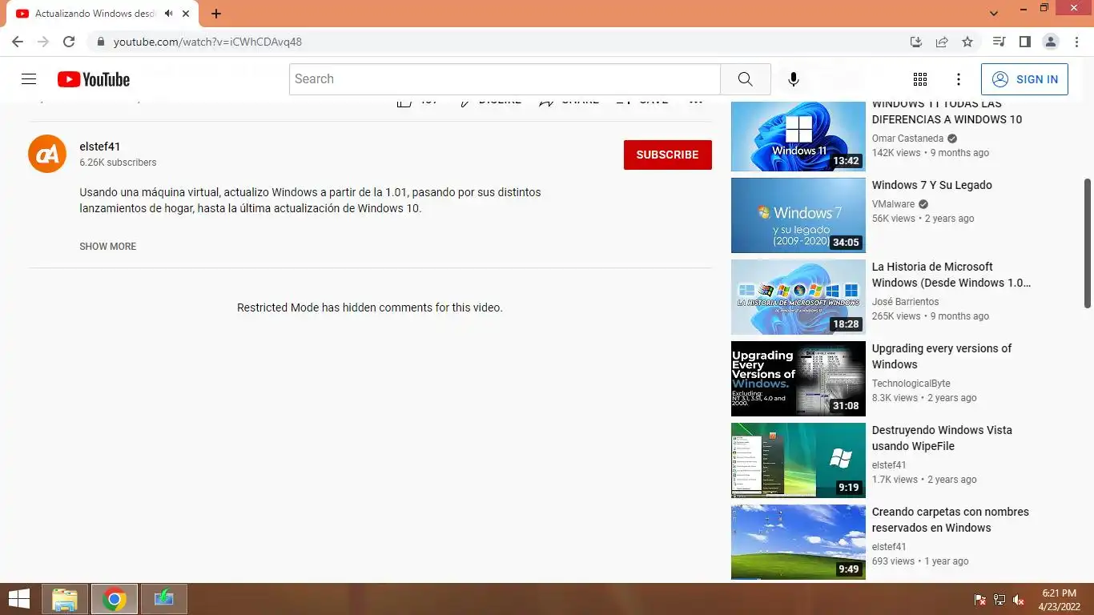1094x615 pixels.
Task: Go to the YouTube home logo
Action: pyautogui.click(x=94, y=79)
